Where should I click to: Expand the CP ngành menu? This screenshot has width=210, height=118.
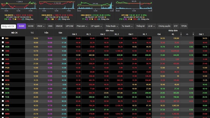96,26
